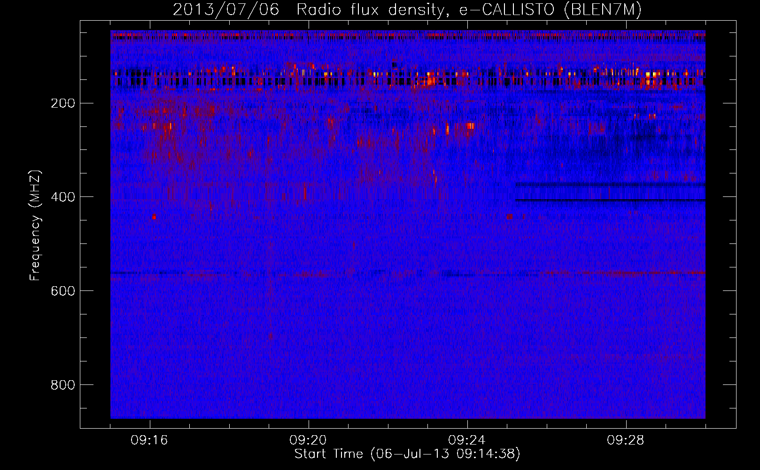Screen dimensions: 760x470
Task: Click the 'Frequency (MHZ)' axis label
Action: pyautogui.click(x=35, y=226)
